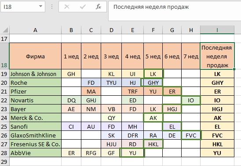Select column C header

coord(91,30)
